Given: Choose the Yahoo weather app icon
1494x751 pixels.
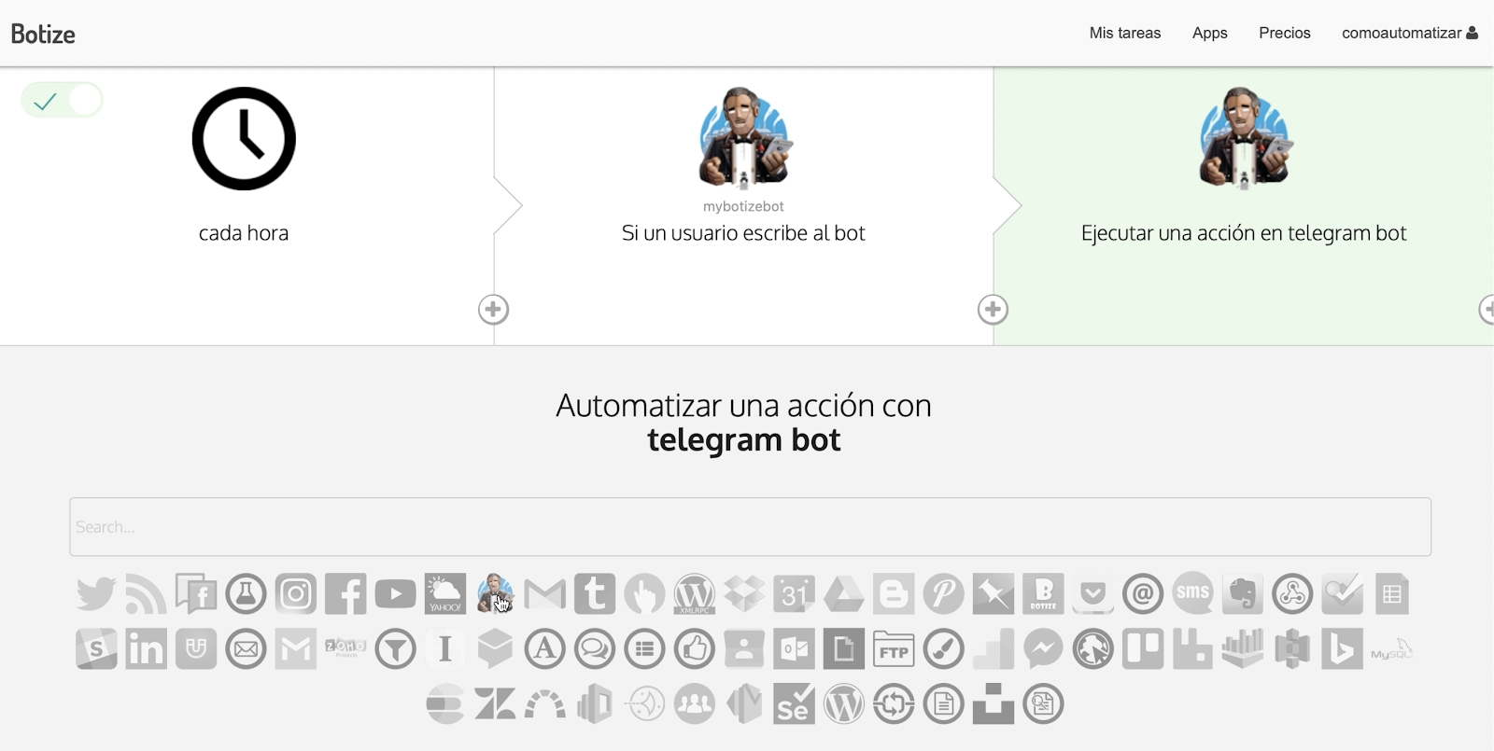Looking at the screenshot, I should pyautogui.click(x=445, y=594).
